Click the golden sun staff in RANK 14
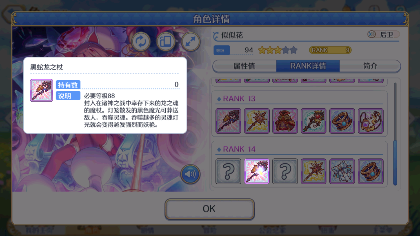 point(313,171)
